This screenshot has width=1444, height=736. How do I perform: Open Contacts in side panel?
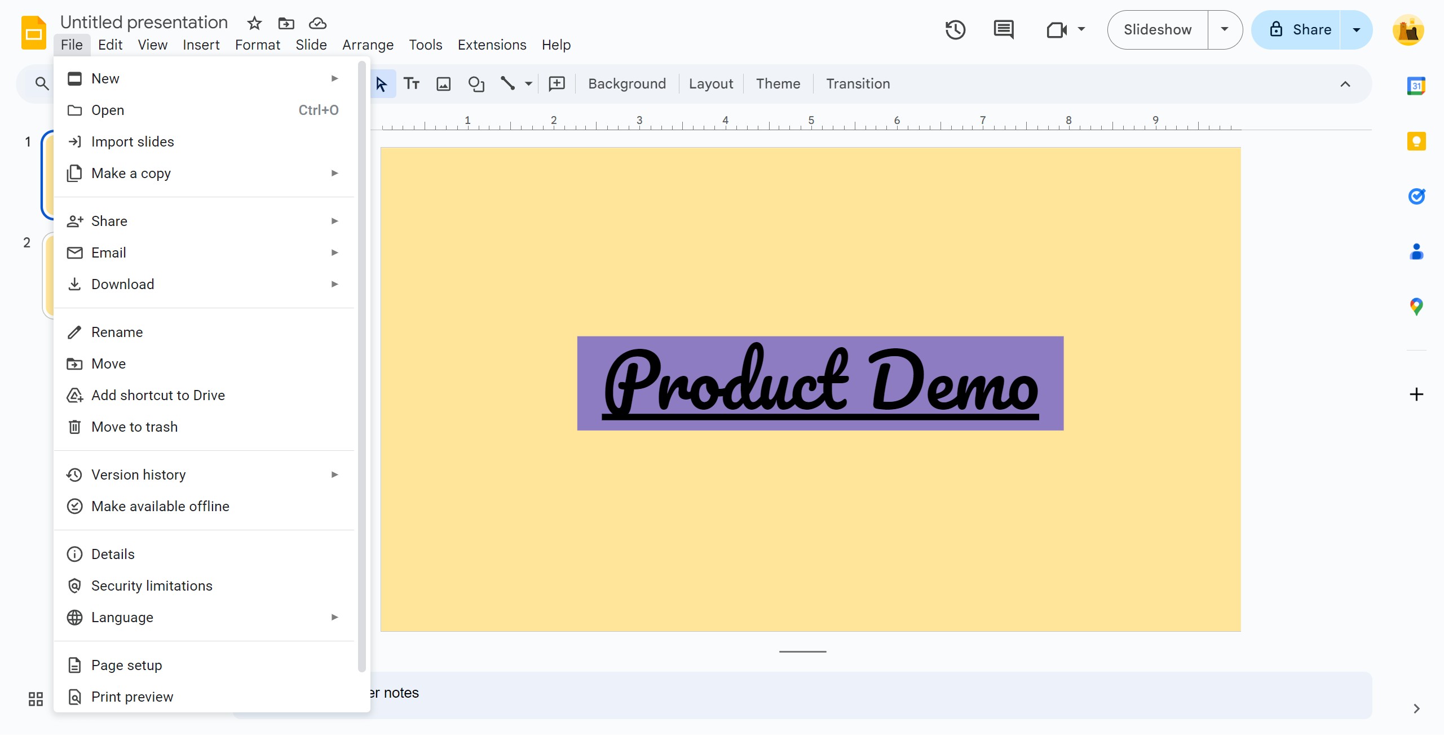point(1416,251)
